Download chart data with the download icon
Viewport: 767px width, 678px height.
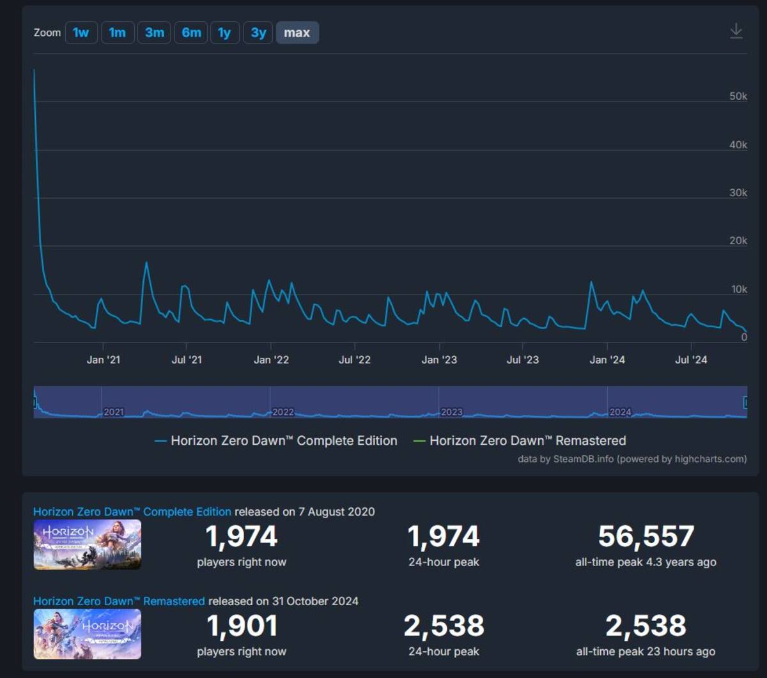[736, 31]
